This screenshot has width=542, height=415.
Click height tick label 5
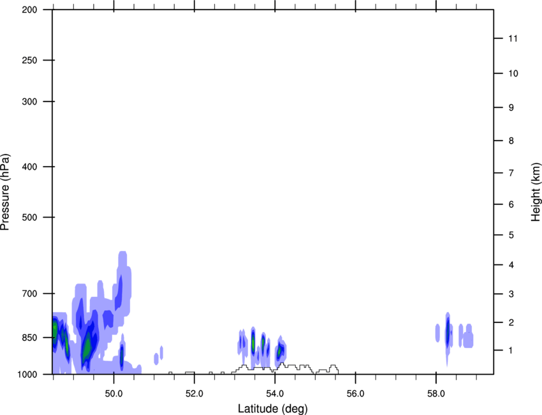click(511, 235)
